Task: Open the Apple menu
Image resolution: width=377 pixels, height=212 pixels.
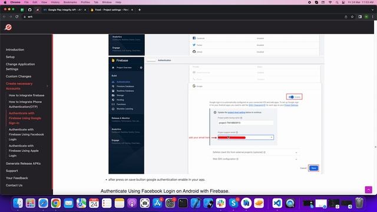Action: pos(5,2)
